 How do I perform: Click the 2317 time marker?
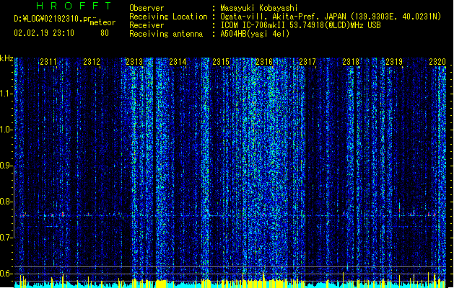[307, 62]
